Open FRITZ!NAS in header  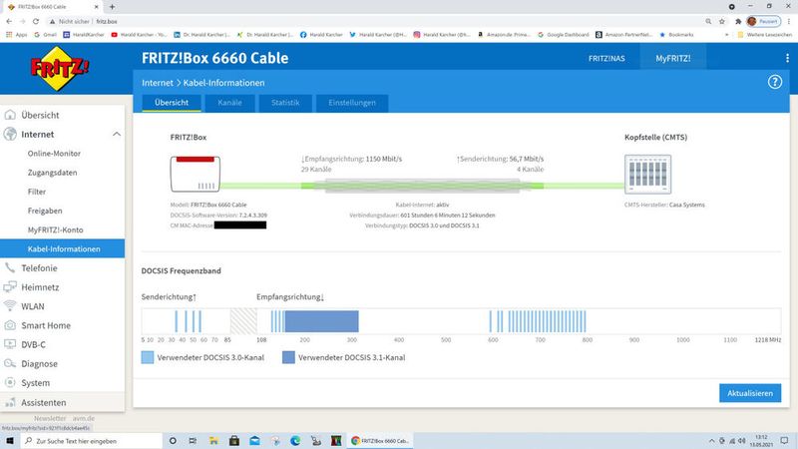[606, 59]
